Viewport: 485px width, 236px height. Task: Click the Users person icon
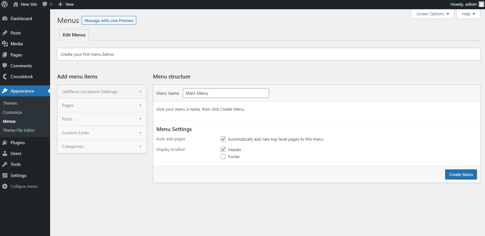click(x=5, y=153)
